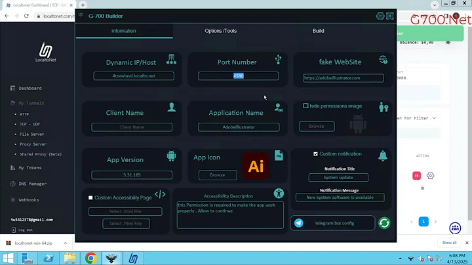Click the upper Select .html File field
Viewport: 472px width, 265px height.
pyautogui.click(x=125, y=211)
